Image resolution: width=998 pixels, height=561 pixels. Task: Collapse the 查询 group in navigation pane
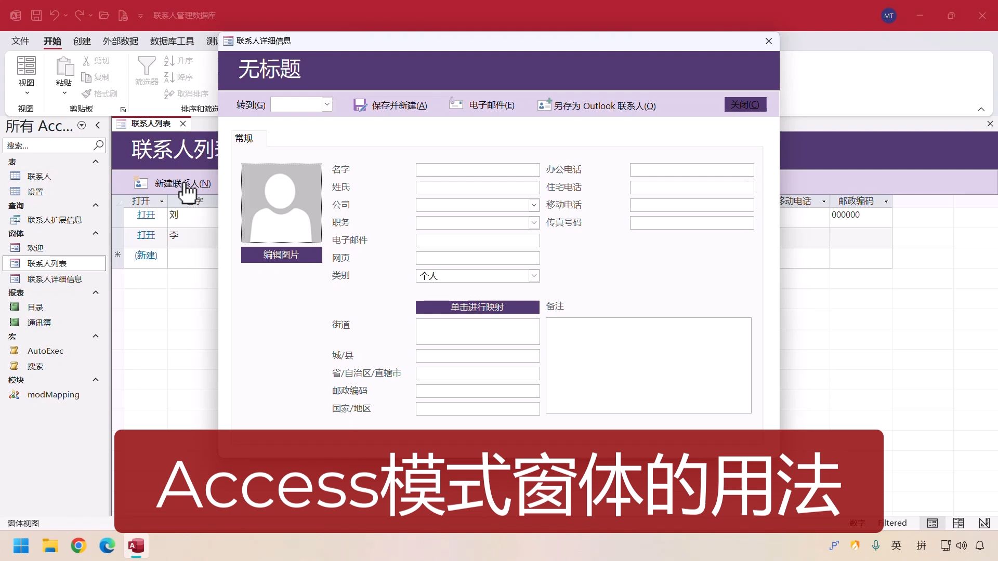[96, 205]
